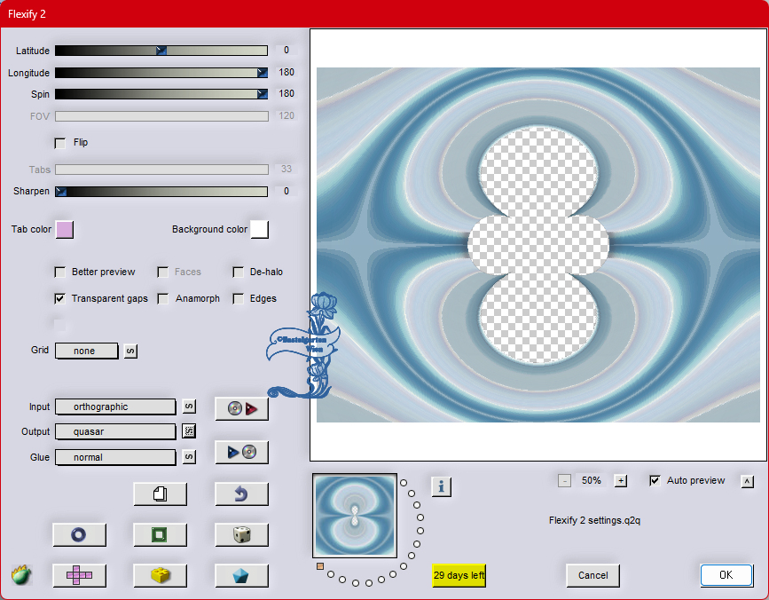
Task: Open the Glue mode dropdown
Action: click(115, 457)
